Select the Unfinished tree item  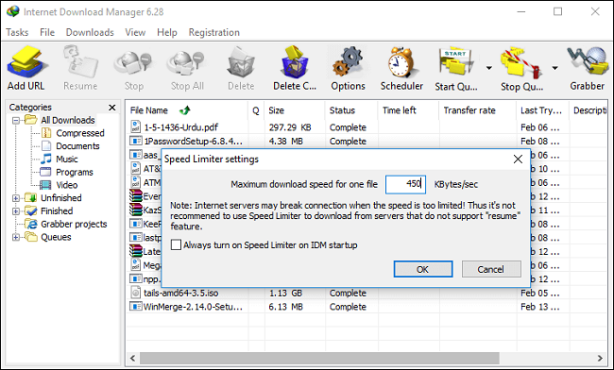[61, 198]
